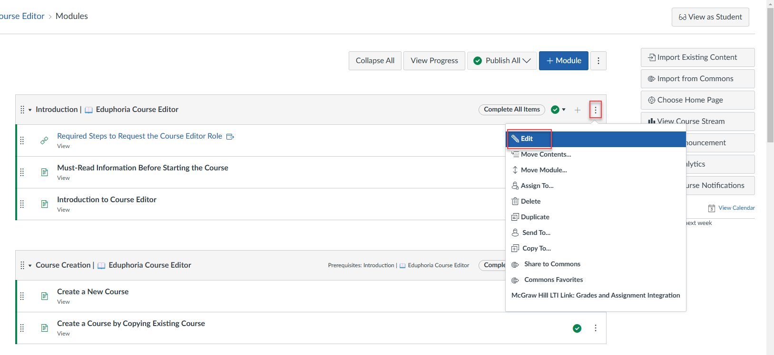Choose Duplicate in the module menu
Image resolution: width=774 pixels, height=355 pixels.
[x=535, y=217]
